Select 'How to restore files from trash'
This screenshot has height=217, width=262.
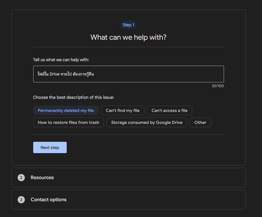click(68, 122)
